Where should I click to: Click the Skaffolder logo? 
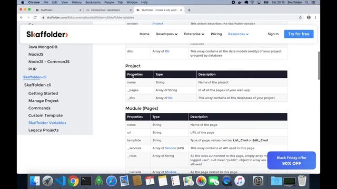coord(47,34)
